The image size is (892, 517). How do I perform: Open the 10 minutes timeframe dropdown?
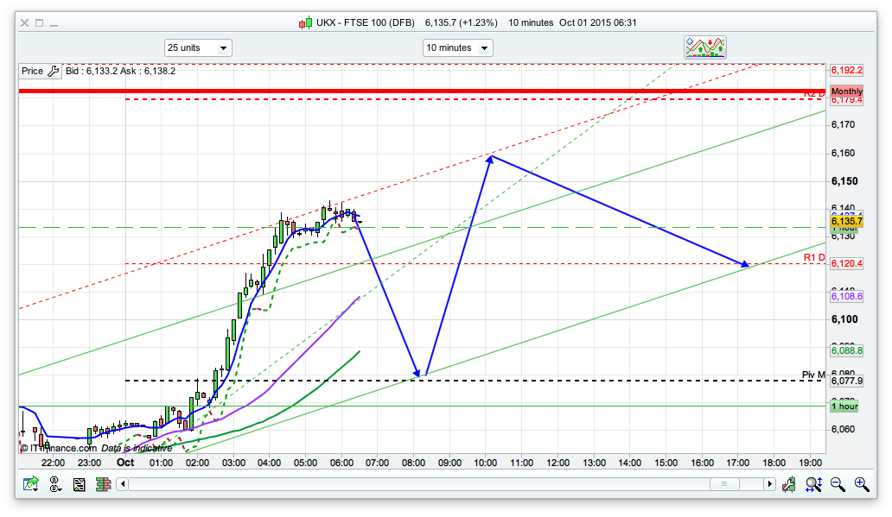pyautogui.click(x=457, y=48)
